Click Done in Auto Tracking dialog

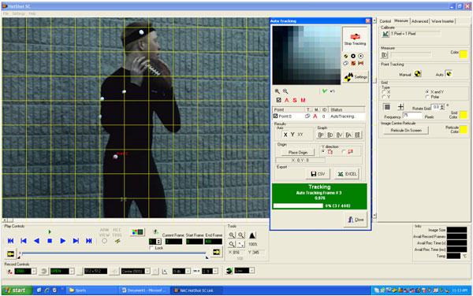tap(356, 220)
